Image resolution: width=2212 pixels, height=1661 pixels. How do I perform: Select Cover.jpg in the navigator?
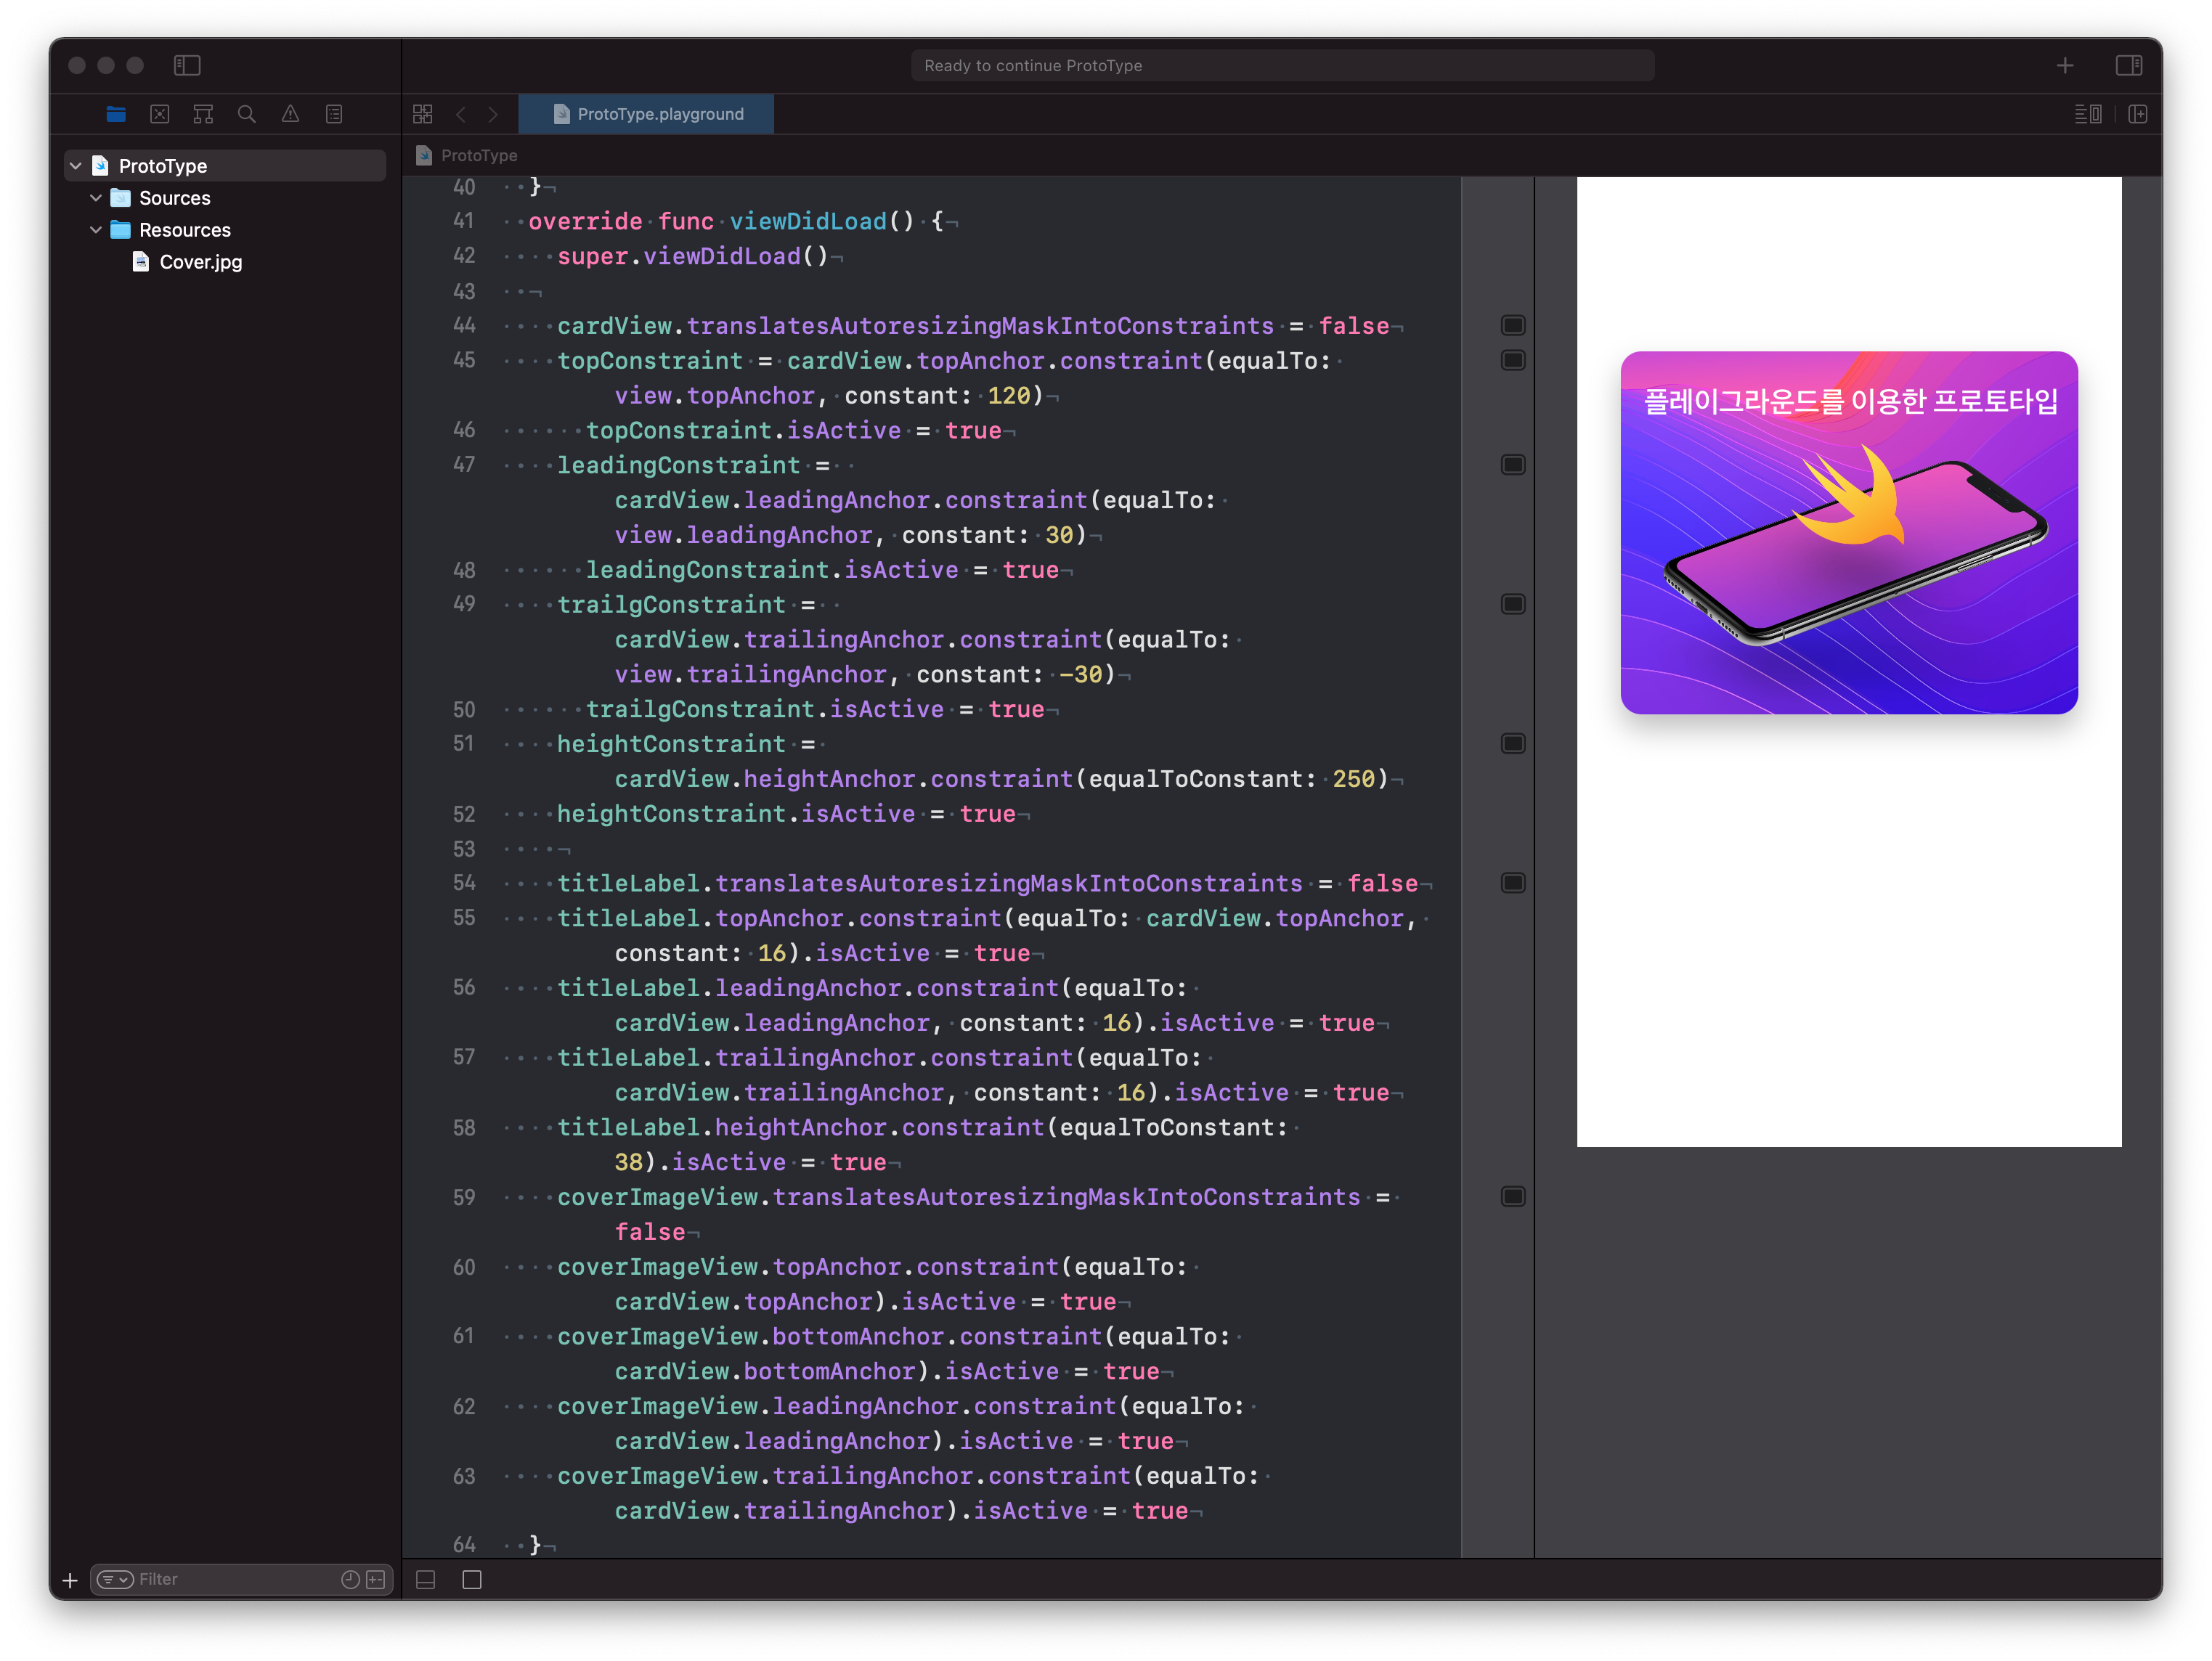click(200, 262)
